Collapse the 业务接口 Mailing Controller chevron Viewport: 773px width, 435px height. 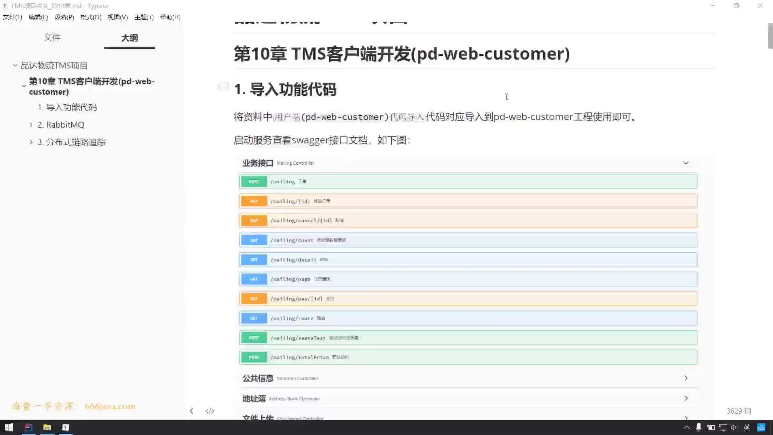[686, 163]
